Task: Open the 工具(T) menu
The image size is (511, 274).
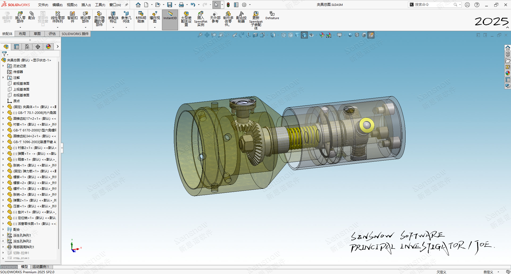Action: [x=100, y=5]
